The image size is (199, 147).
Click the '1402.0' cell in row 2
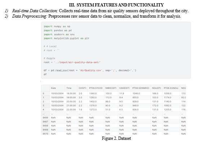pos(93,102)
